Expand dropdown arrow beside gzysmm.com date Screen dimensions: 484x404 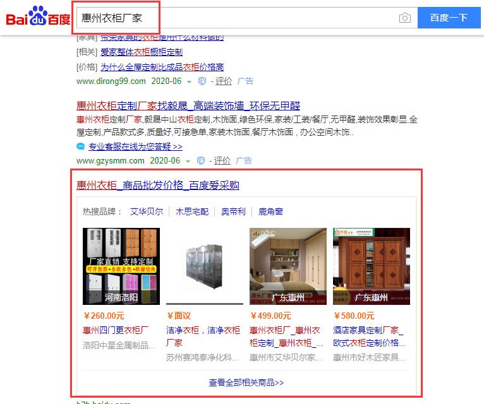(x=188, y=162)
